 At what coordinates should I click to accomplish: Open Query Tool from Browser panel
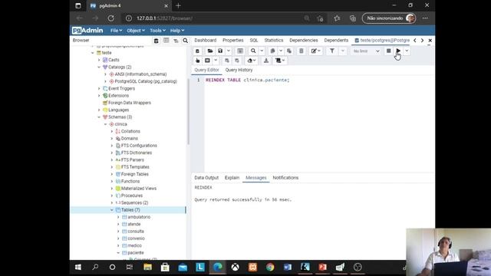pyautogui.click(x=156, y=41)
